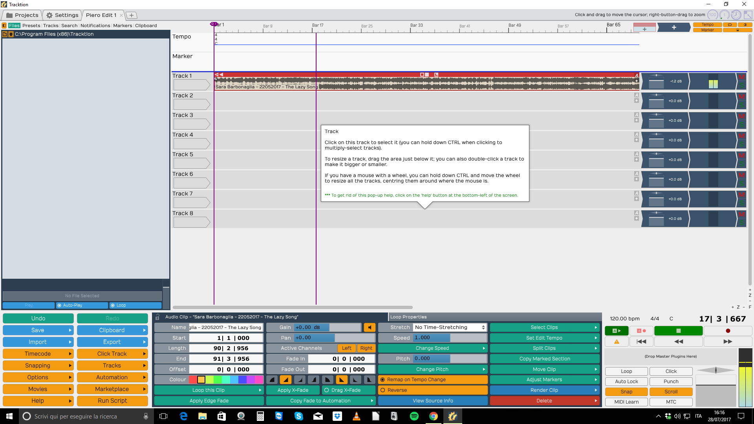Click the big plus filter-insert arrow button
The width and height of the screenshot is (754, 424).
(674, 27)
